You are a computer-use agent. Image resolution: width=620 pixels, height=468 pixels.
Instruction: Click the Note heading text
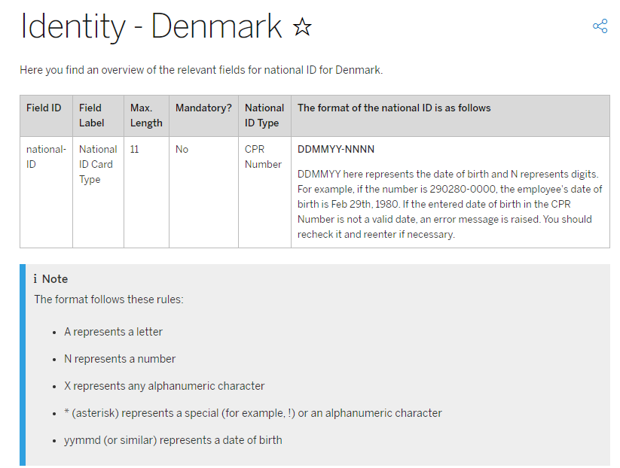(55, 279)
